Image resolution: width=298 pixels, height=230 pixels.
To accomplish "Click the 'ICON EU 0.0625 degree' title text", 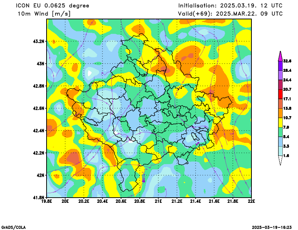I will click(x=53, y=6).
